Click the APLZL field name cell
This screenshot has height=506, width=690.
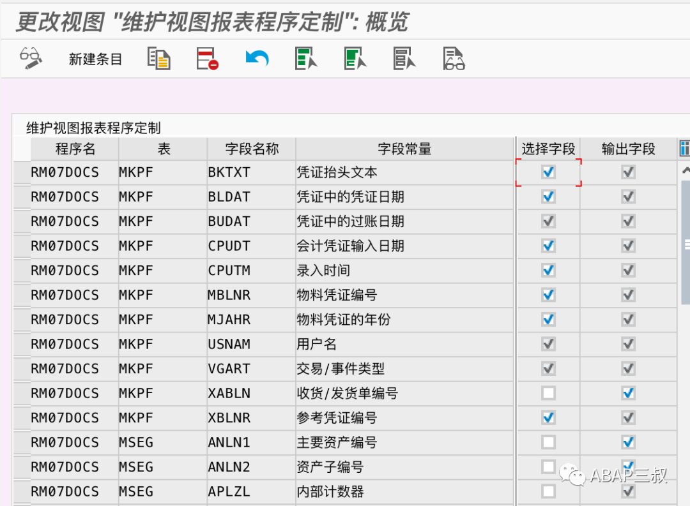[x=252, y=491]
